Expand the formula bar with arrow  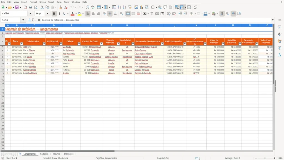[273, 20]
